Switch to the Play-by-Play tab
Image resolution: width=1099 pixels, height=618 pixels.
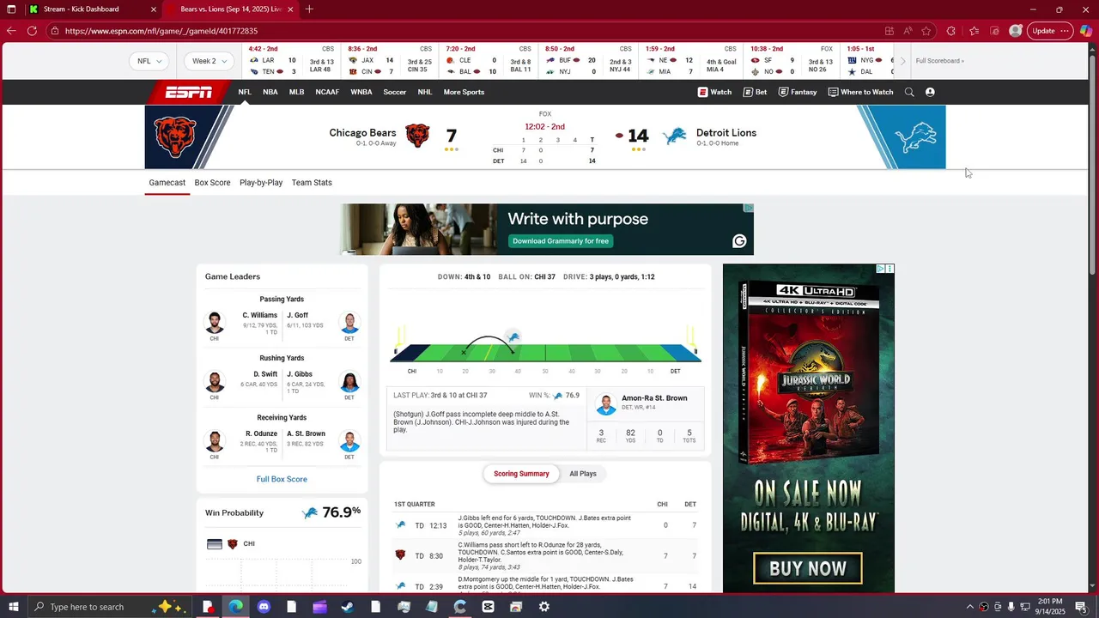[x=261, y=183]
